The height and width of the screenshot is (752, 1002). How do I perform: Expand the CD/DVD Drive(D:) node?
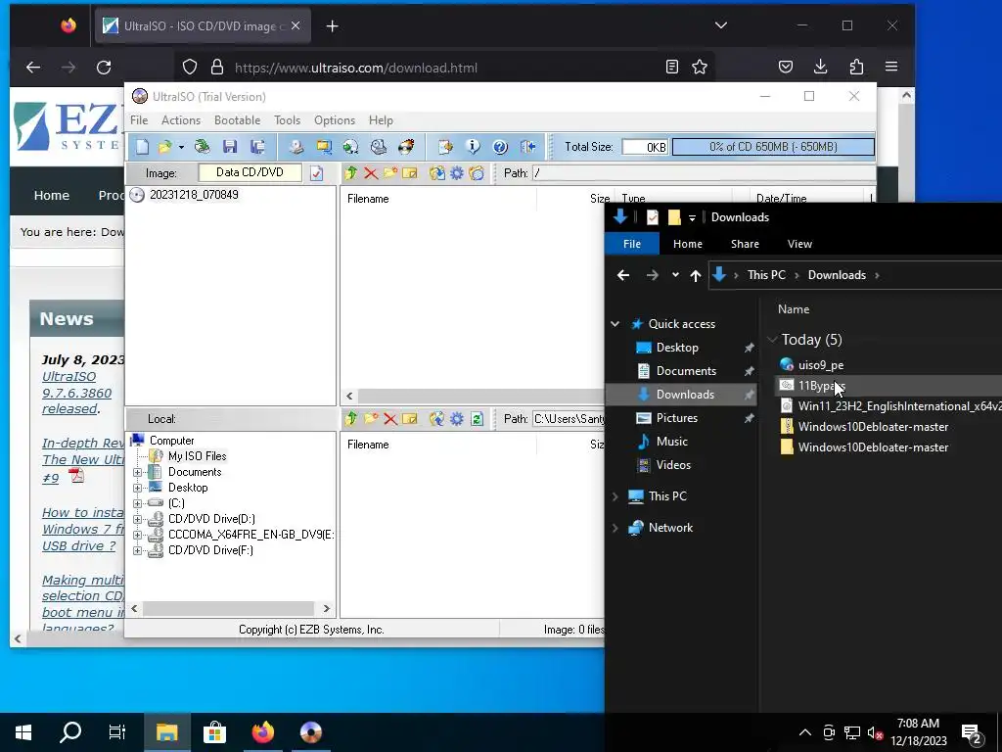tap(137, 519)
